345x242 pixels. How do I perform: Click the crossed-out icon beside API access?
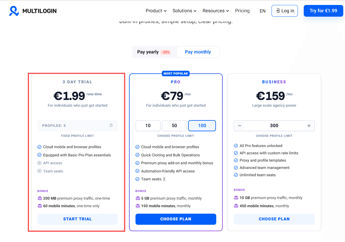pos(40,163)
